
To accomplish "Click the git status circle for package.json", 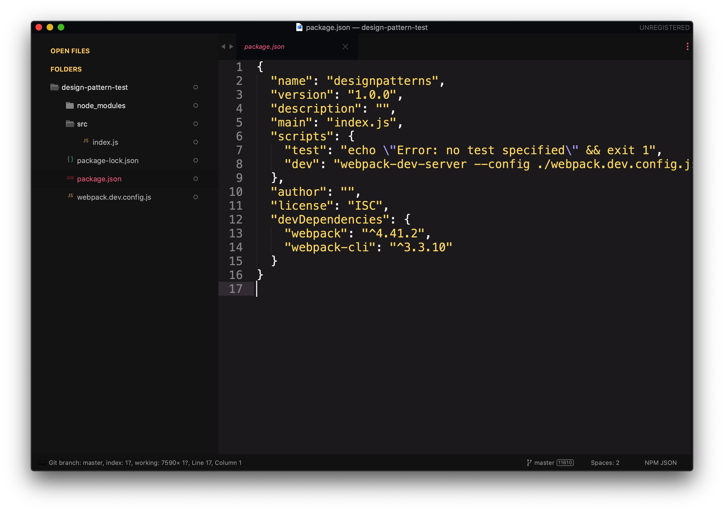I will click(195, 179).
